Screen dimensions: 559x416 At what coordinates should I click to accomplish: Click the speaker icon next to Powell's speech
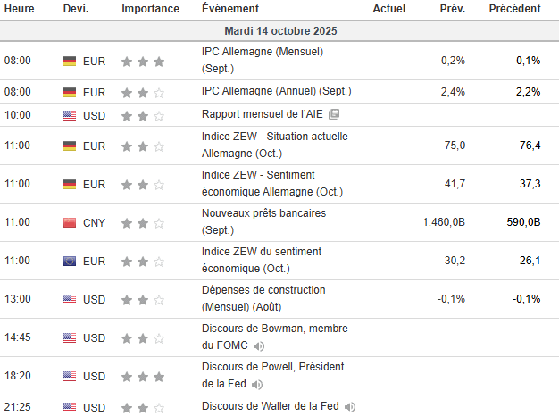[x=257, y=385]
